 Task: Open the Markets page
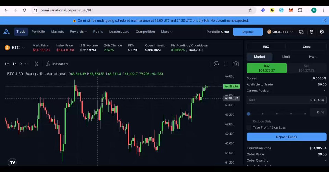57,32
